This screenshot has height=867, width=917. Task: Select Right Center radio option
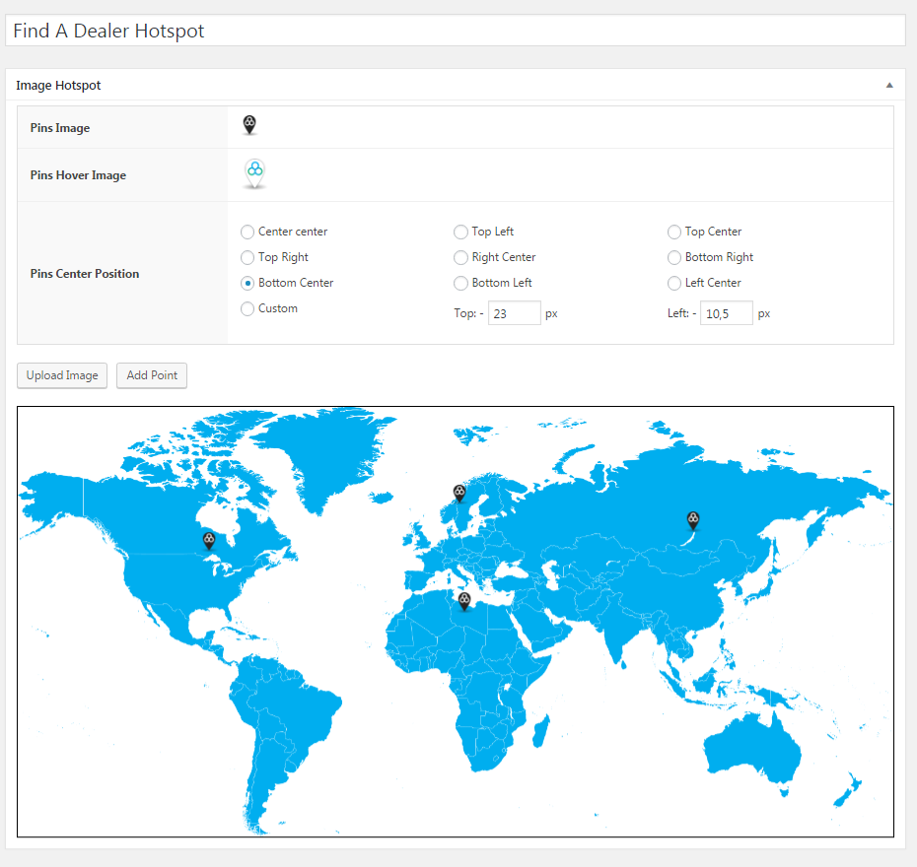pos(460,258)
